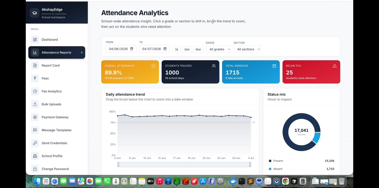Open the App Store from the dock
Viewport: 379px width, 188px height.
point(203,181)
